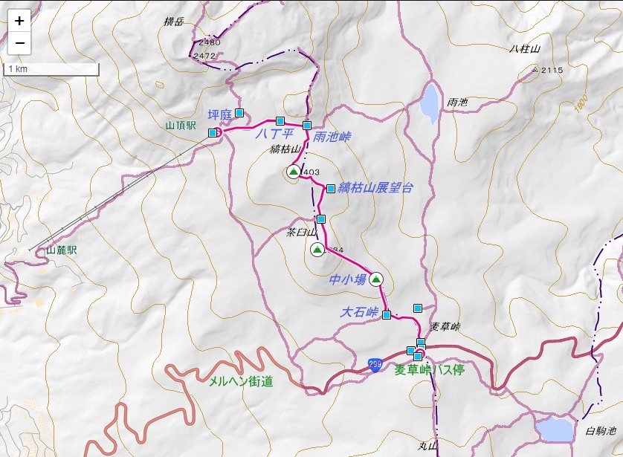Click the 雨池 pond on the map
The width and height of the screenshot is (623, 457).
430,103
